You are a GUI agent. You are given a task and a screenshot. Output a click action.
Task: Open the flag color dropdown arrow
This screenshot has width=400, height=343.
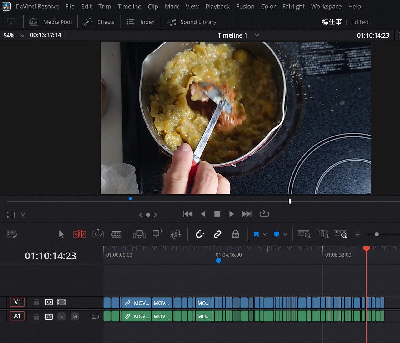[x=265, y=234]
